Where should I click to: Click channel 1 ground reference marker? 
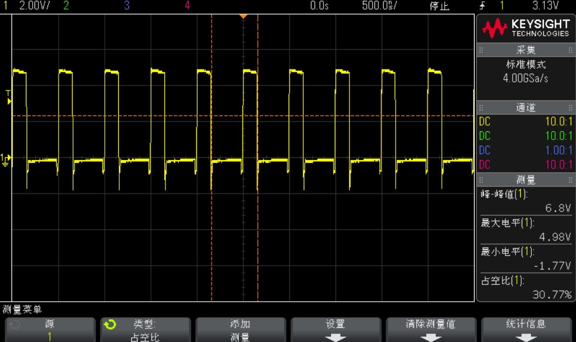point(5,160)
